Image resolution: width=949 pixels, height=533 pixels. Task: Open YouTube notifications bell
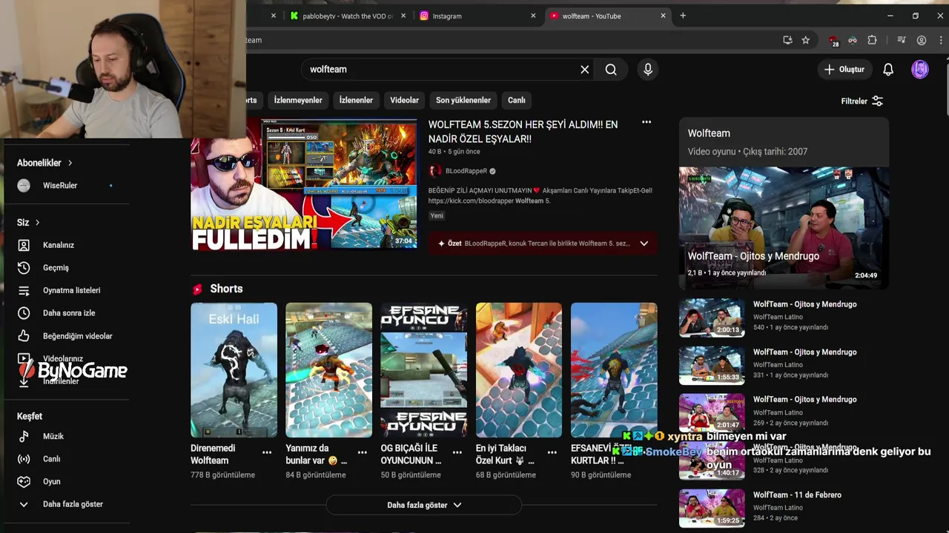888,70
